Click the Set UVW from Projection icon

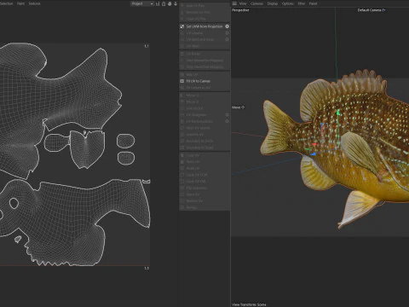click(182, 26)
